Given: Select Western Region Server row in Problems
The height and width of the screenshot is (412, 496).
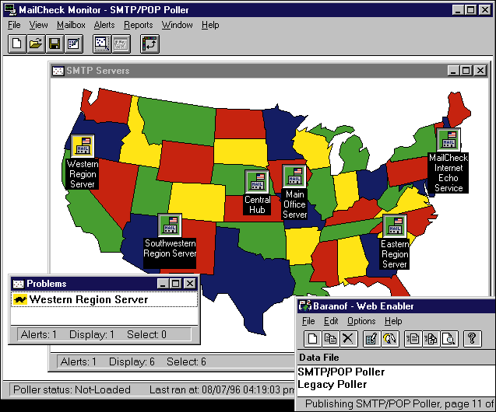Looking at the screenshot, I should pos(104,299).
